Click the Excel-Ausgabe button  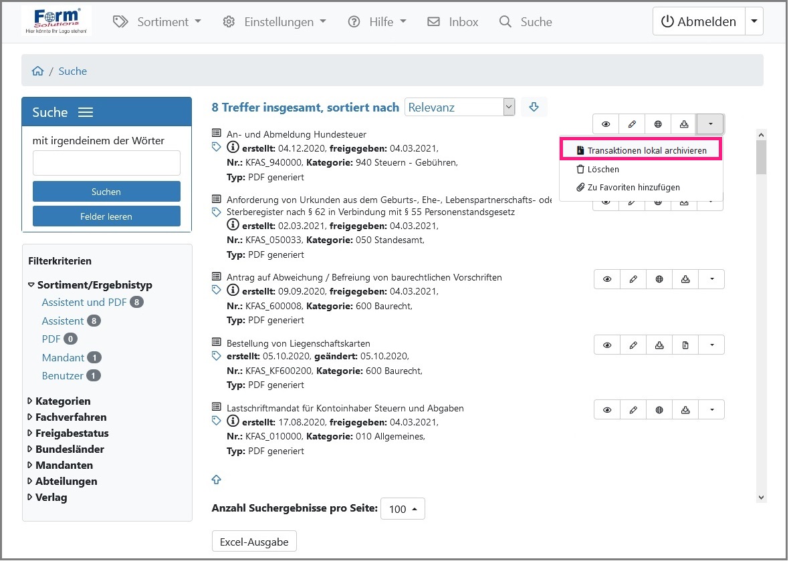pos(254,542)
